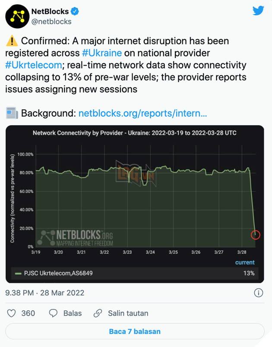The height and width of the screenshot is (347, 272).
Task: Click the copy link chain icon
Action: 98,313
